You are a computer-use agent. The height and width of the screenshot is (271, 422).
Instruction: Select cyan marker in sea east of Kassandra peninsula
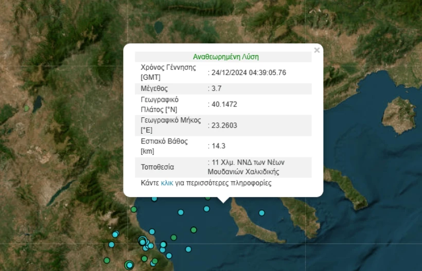261,213
